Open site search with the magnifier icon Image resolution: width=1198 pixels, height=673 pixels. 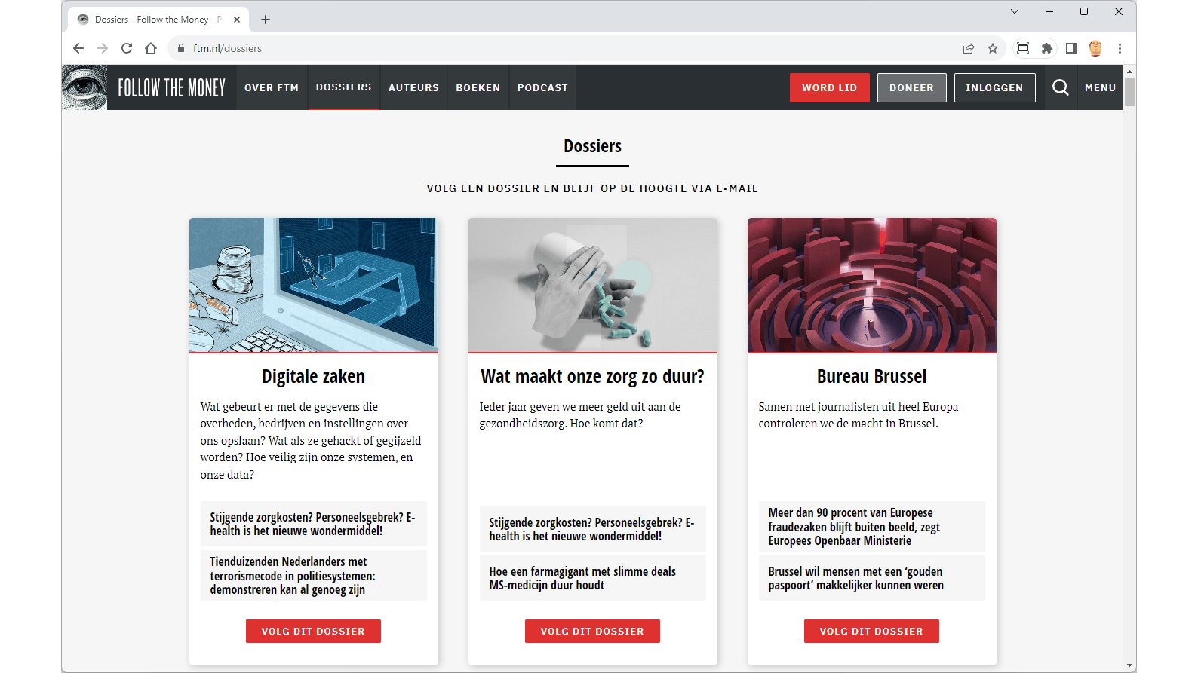point(1060,87)
